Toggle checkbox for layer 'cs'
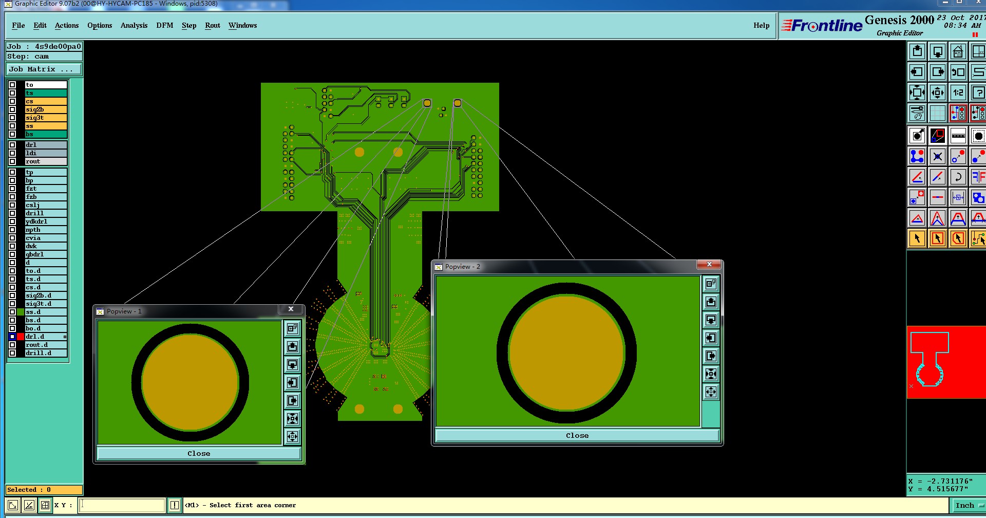The width and height of the screenshot is (986, 518). tap(12, 101)
